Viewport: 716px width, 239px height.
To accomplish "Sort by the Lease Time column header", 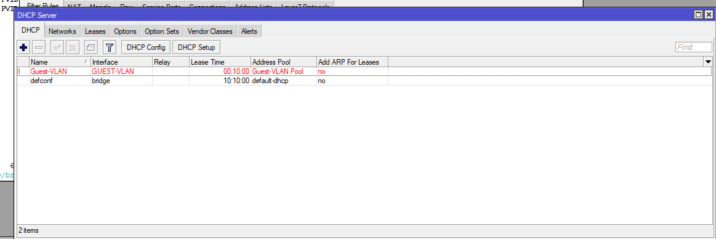I will [x=220, y=62].
